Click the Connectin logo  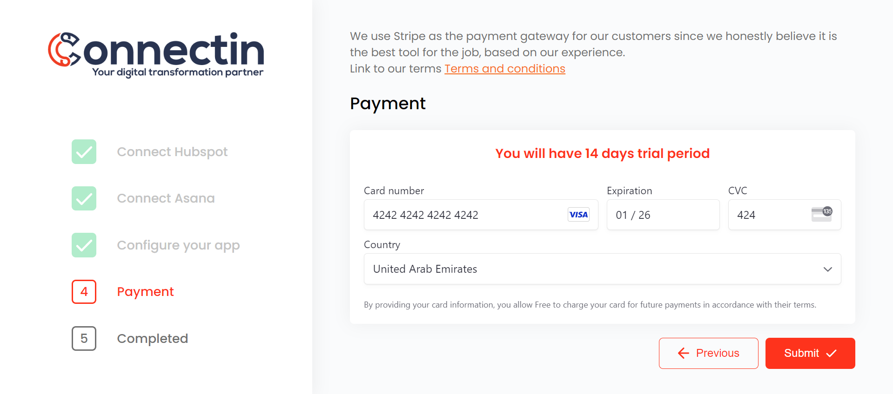[x=156, y=55]
